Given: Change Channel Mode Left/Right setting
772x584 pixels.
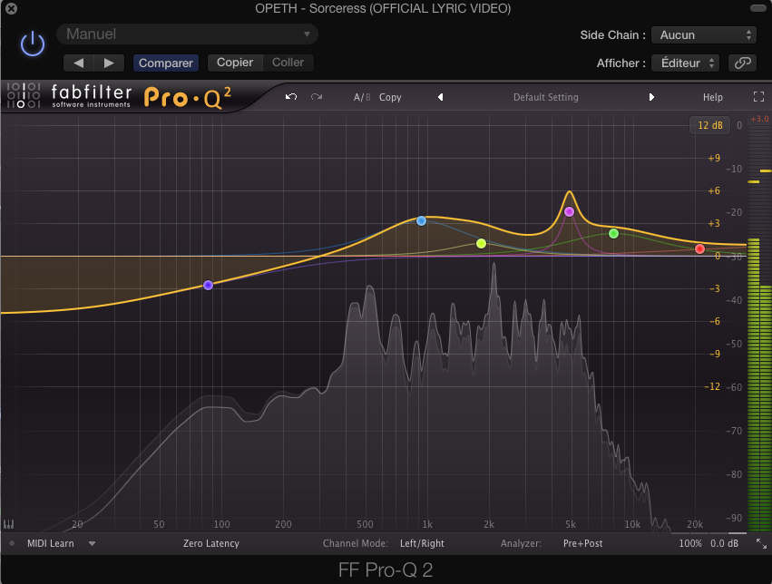Looking at the screenshot, I should [422, 544].
